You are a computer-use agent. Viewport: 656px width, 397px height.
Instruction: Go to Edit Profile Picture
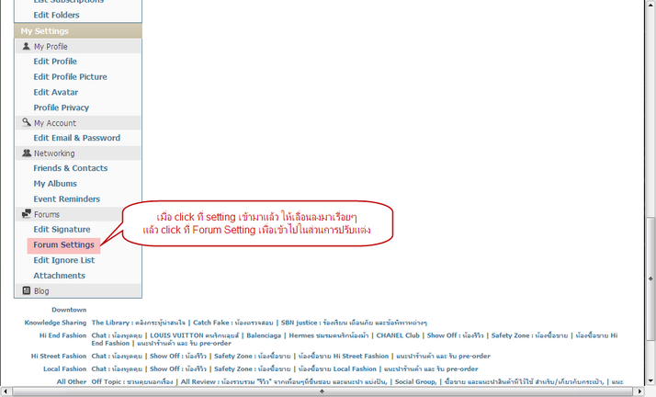click(70, 77)
